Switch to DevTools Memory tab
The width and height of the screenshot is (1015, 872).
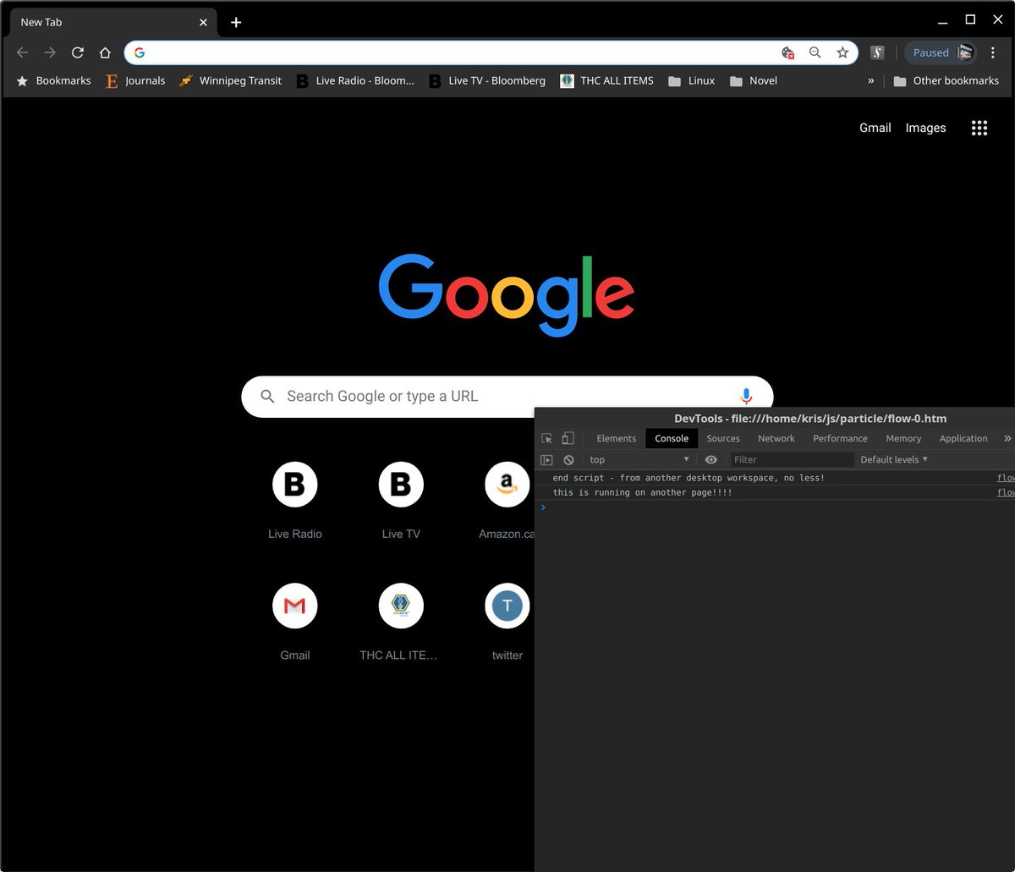[903, 438]
